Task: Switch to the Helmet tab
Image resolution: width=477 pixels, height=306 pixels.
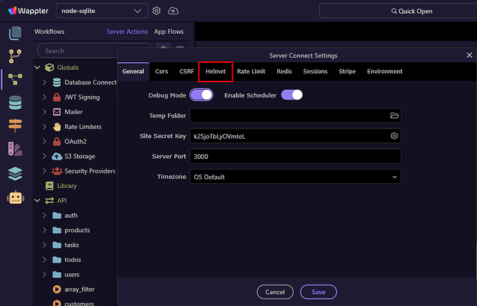Action: (216, 71)
